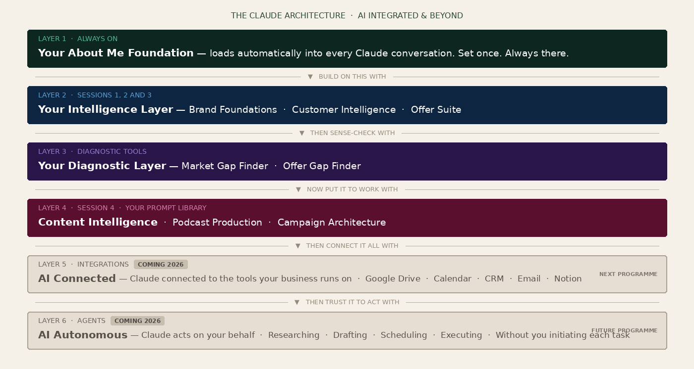The height and width of the screenshot is (369, 694).
Task: Click the "Your About Me Foundation" heading
Action: (x=116, y=53)
